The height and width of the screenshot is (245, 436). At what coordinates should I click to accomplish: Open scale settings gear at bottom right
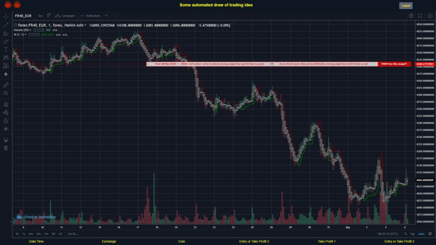tap(430, 234)
